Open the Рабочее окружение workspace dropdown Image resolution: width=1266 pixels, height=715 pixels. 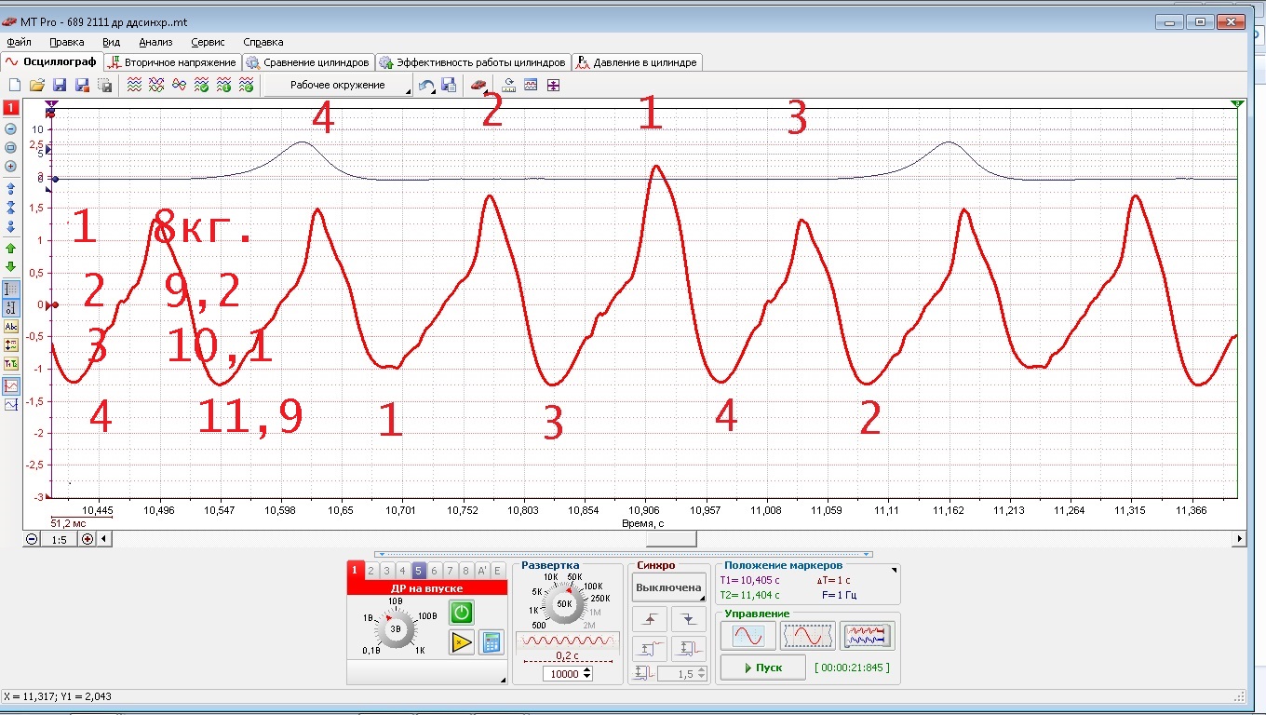coord(339,86)
